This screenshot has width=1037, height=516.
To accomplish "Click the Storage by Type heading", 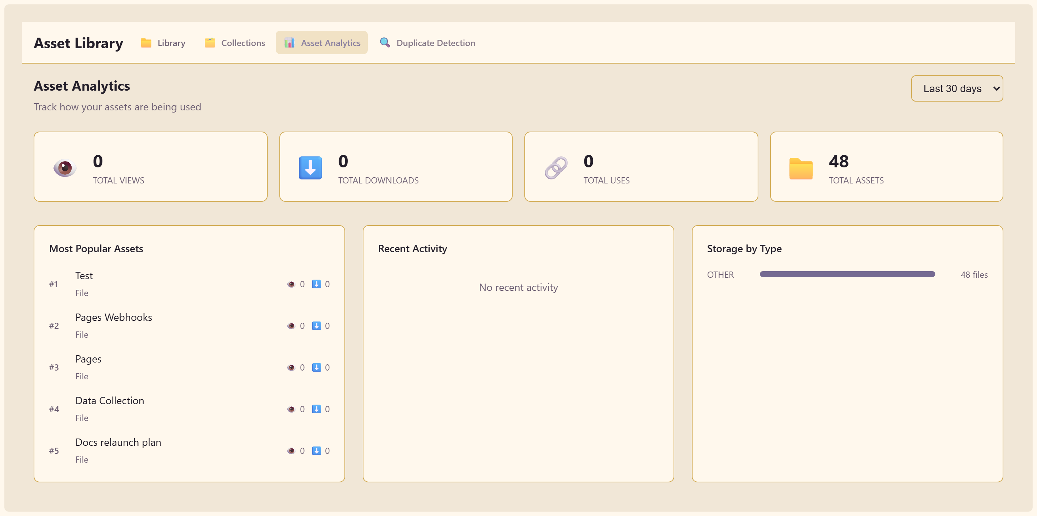I will click(x=744, y=248).
